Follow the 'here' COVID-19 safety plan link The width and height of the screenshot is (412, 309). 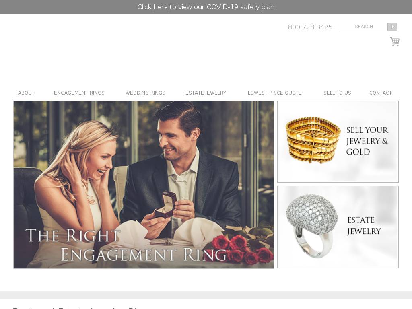click(x=161, y=7)
